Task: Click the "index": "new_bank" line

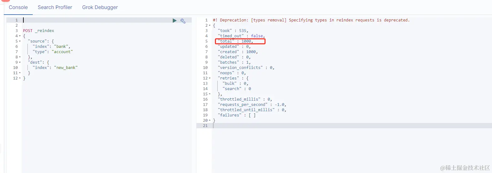Action: (x=55, y=68)
